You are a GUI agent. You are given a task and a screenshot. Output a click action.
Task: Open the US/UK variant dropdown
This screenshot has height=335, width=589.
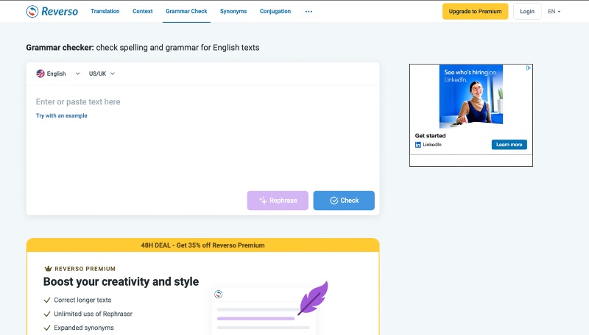click(102, 73)
